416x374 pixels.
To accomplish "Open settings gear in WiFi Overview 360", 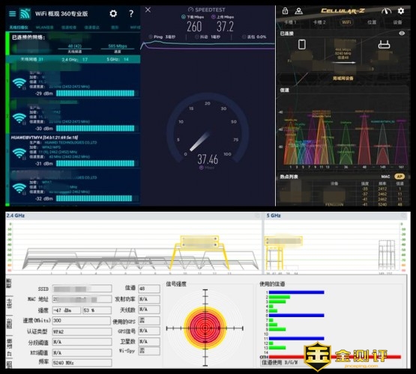I will pos(113,13).
